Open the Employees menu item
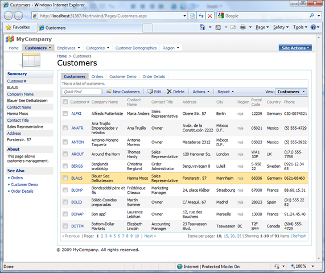The height and width of the screenshot is (273, 325). [x=68, y=48]
